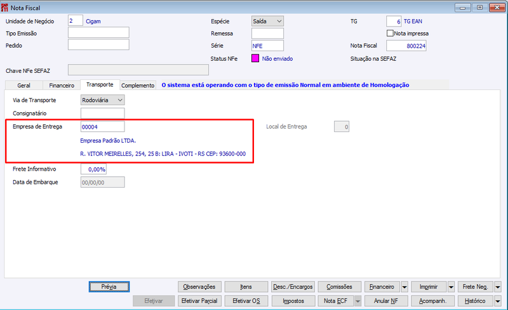Click the Efetivar Parcial button
The image size is (508, 310).
point(199,301)
